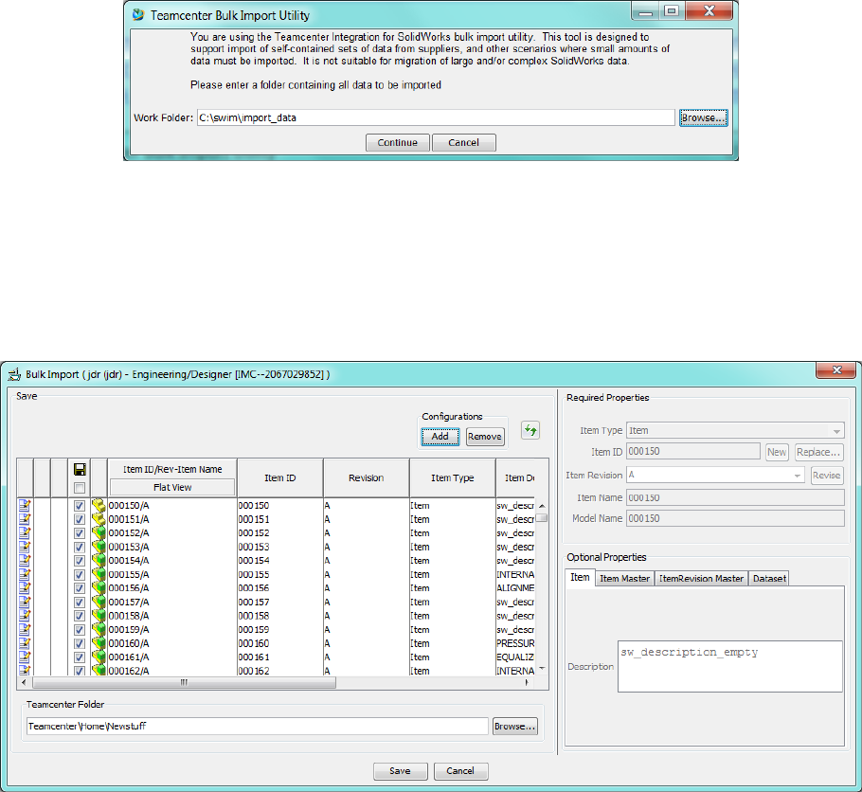862x792 pixels.
Task: Click the edit icon for row 000151/A
Action: (25, 518)
